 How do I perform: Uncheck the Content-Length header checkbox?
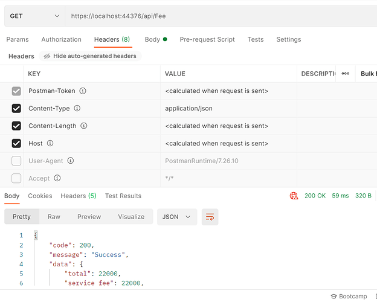point(16,126)
